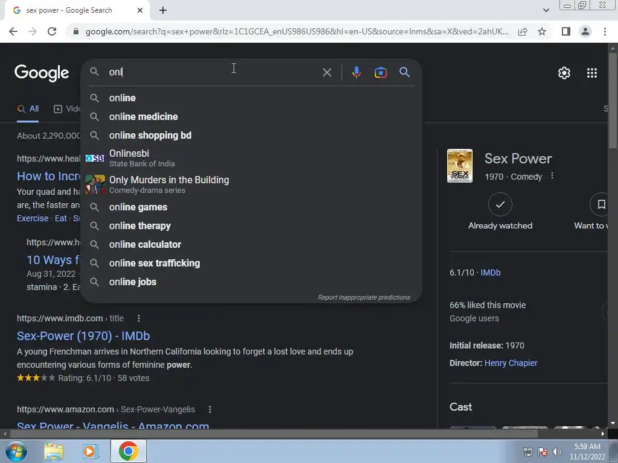
Task: Pick Only Murders in the Building suggestion
Action: pyautogui.click(x=251, y=184)
